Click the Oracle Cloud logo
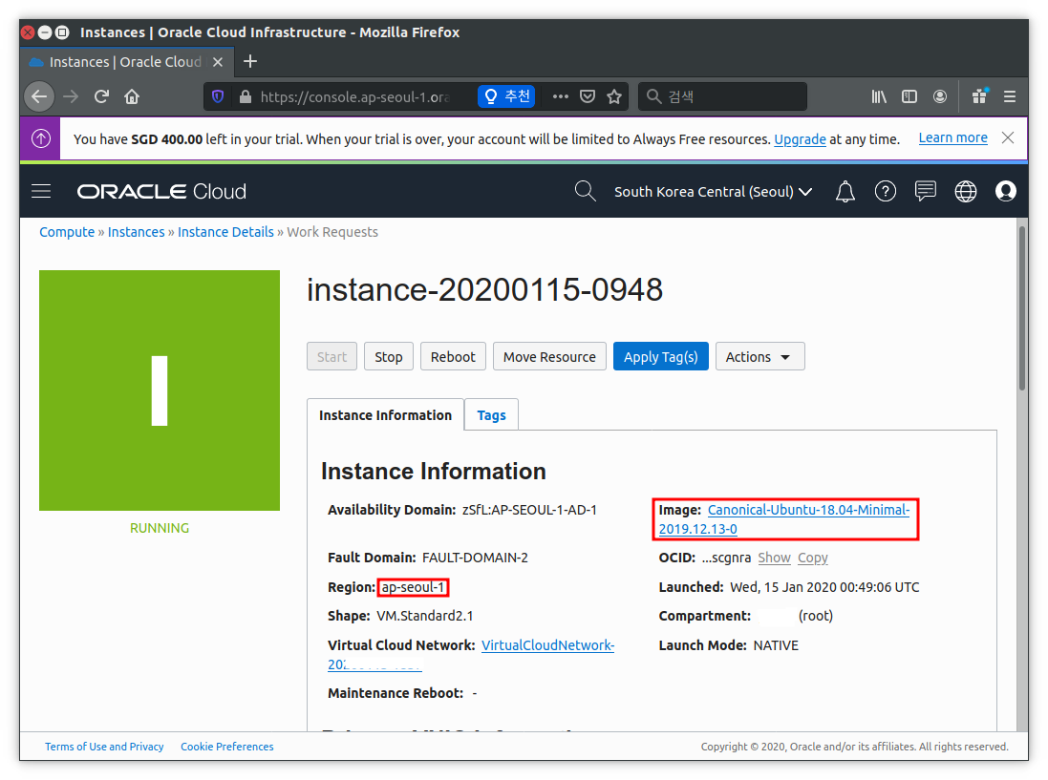 click(161, 192)
